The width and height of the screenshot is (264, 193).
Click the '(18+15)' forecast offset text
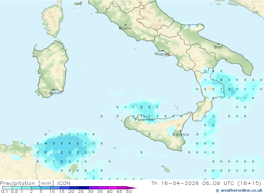(249, 183)
